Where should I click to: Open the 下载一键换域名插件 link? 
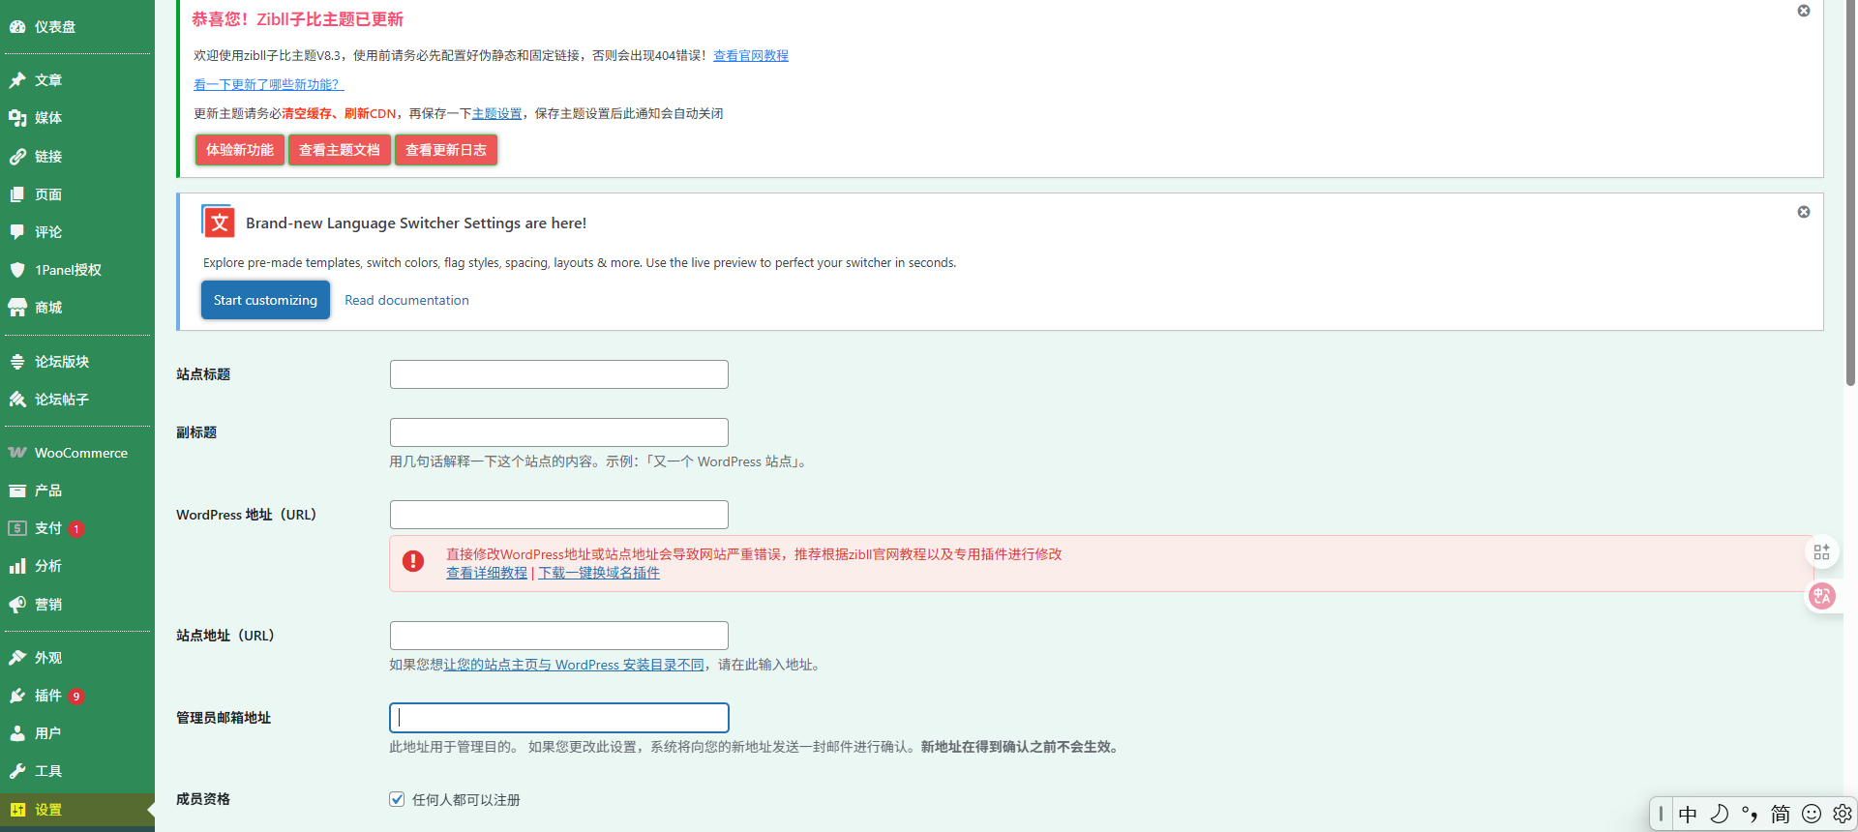599,573
